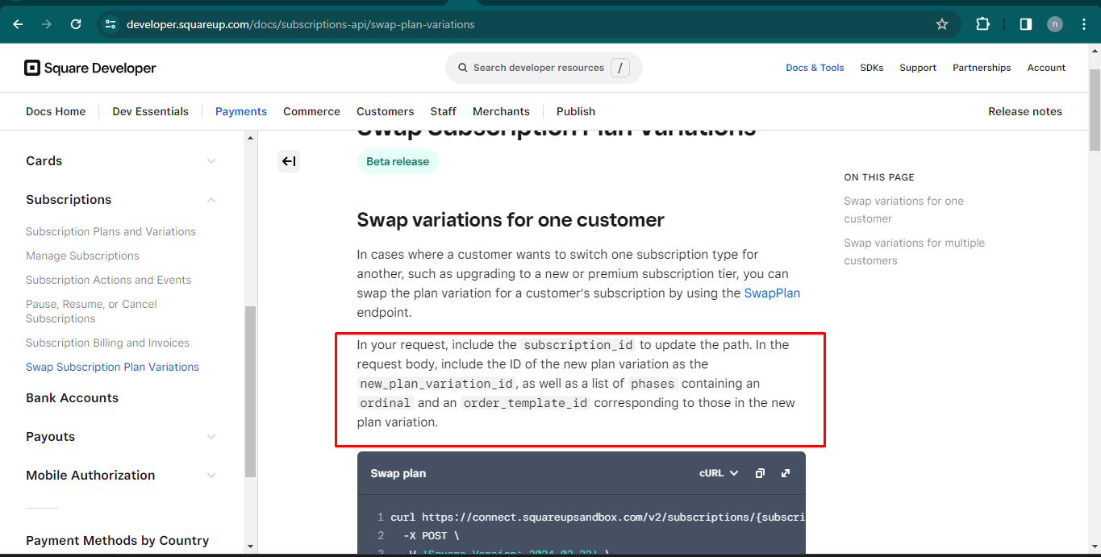Focus the Search developer resources field
The height and width of the screenshot is (557, 1101).
(x=544, y=68)
